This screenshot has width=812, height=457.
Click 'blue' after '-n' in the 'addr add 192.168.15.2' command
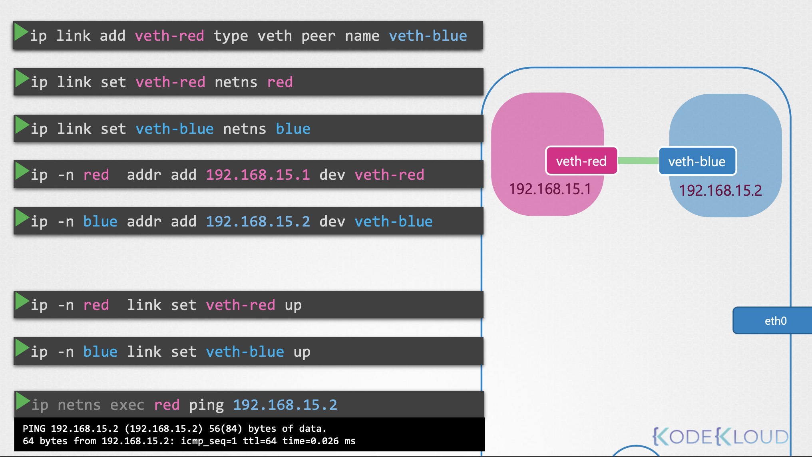(x=100, y=222)
